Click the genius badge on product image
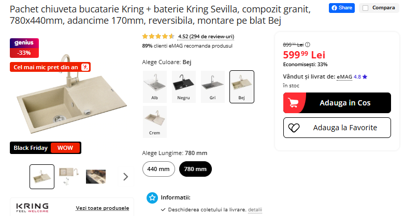Screen dimensions: 419x216 [24, 43]
